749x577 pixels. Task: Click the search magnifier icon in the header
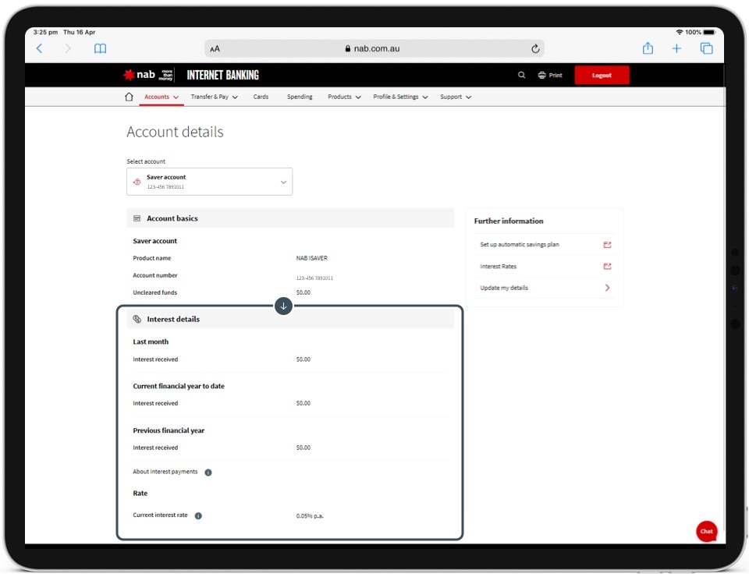click(x=521, y=75)
